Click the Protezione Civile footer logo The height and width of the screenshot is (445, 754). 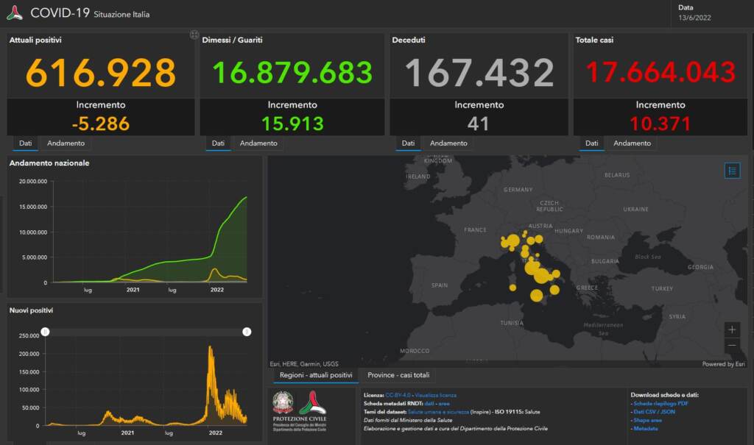click(312, 402)
